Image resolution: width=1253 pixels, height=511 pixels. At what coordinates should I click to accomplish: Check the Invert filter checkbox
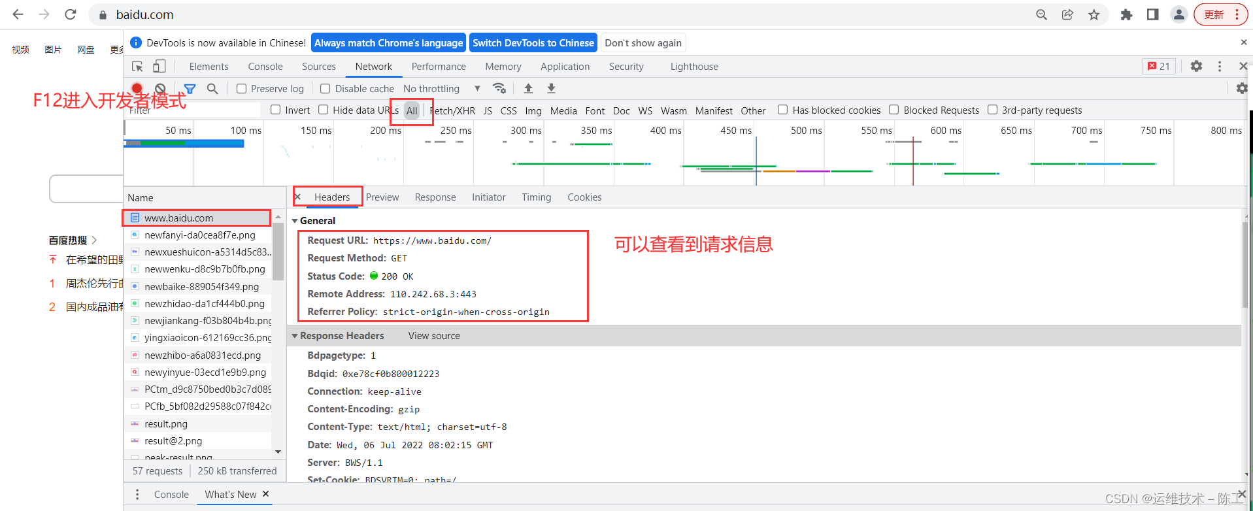tap(276, 110)
